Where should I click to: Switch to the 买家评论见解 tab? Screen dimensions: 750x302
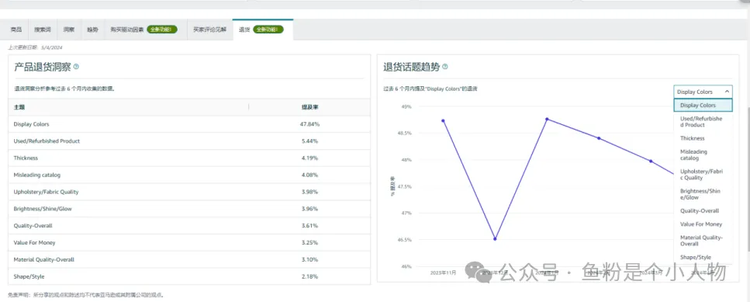209,30
